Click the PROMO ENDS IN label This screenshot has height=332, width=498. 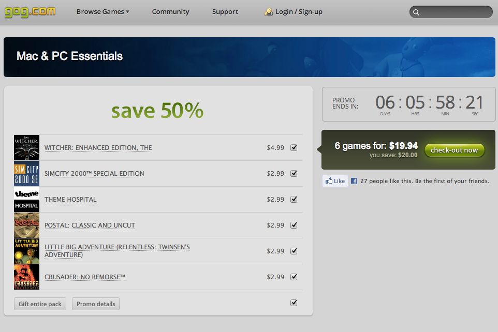[345, 103]
